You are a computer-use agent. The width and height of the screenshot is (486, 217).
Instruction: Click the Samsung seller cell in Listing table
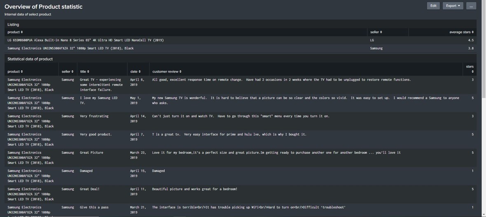tap(376, 48)
